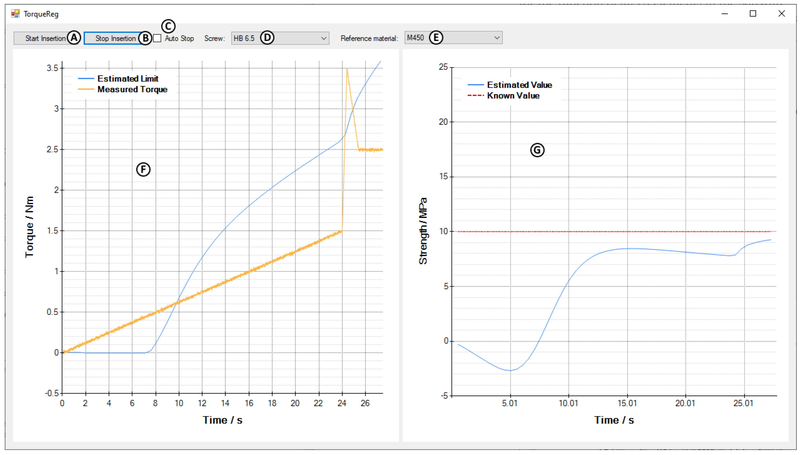The height and width of the screenshot is (455, 801).
Task: Enable the Auto Stop checkbox
Action: 157,39
